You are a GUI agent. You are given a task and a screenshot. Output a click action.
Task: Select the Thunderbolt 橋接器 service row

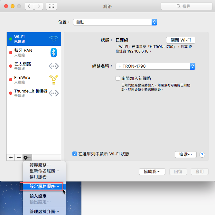(x=34, y=93)
